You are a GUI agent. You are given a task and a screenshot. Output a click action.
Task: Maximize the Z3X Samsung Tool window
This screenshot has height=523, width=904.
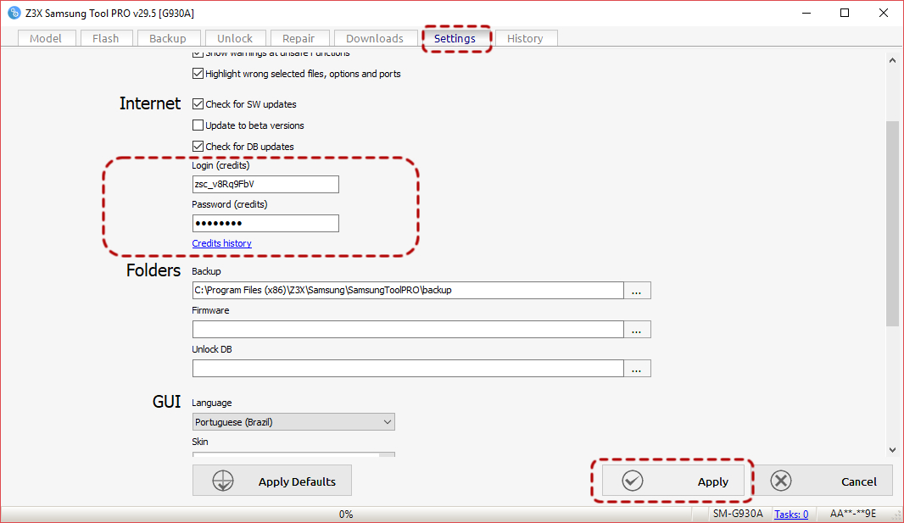(845, 13)
